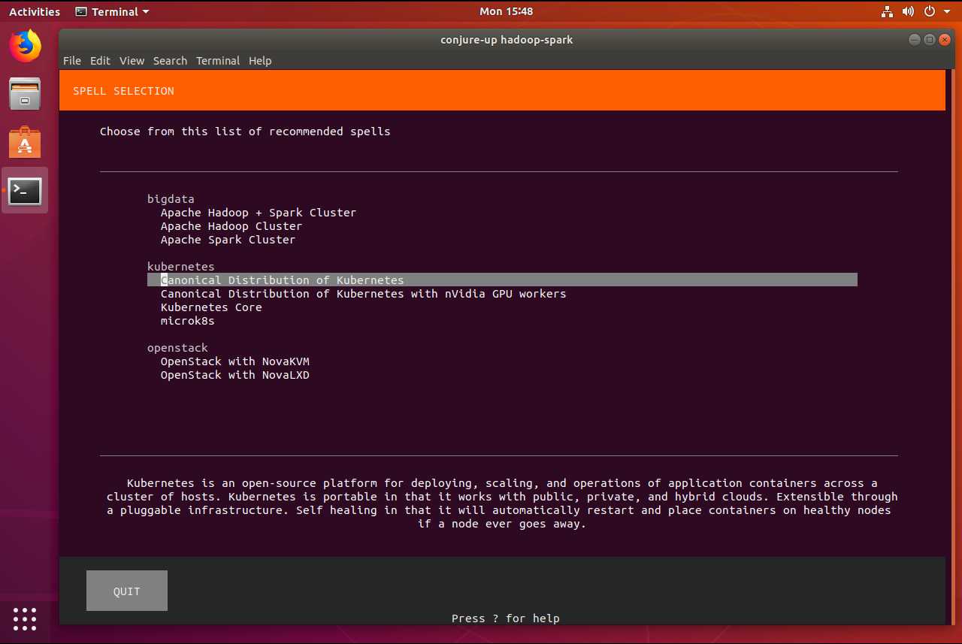Screen dimensions: 962x644
Task: Select the Kubernetes Core spell
Action: pos(211,307)
